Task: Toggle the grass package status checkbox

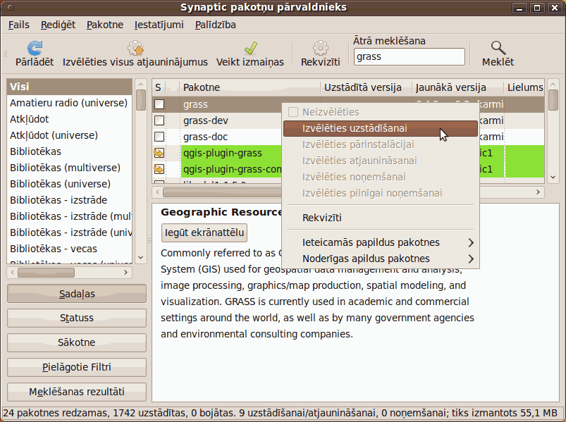Action: pos(159,104)
